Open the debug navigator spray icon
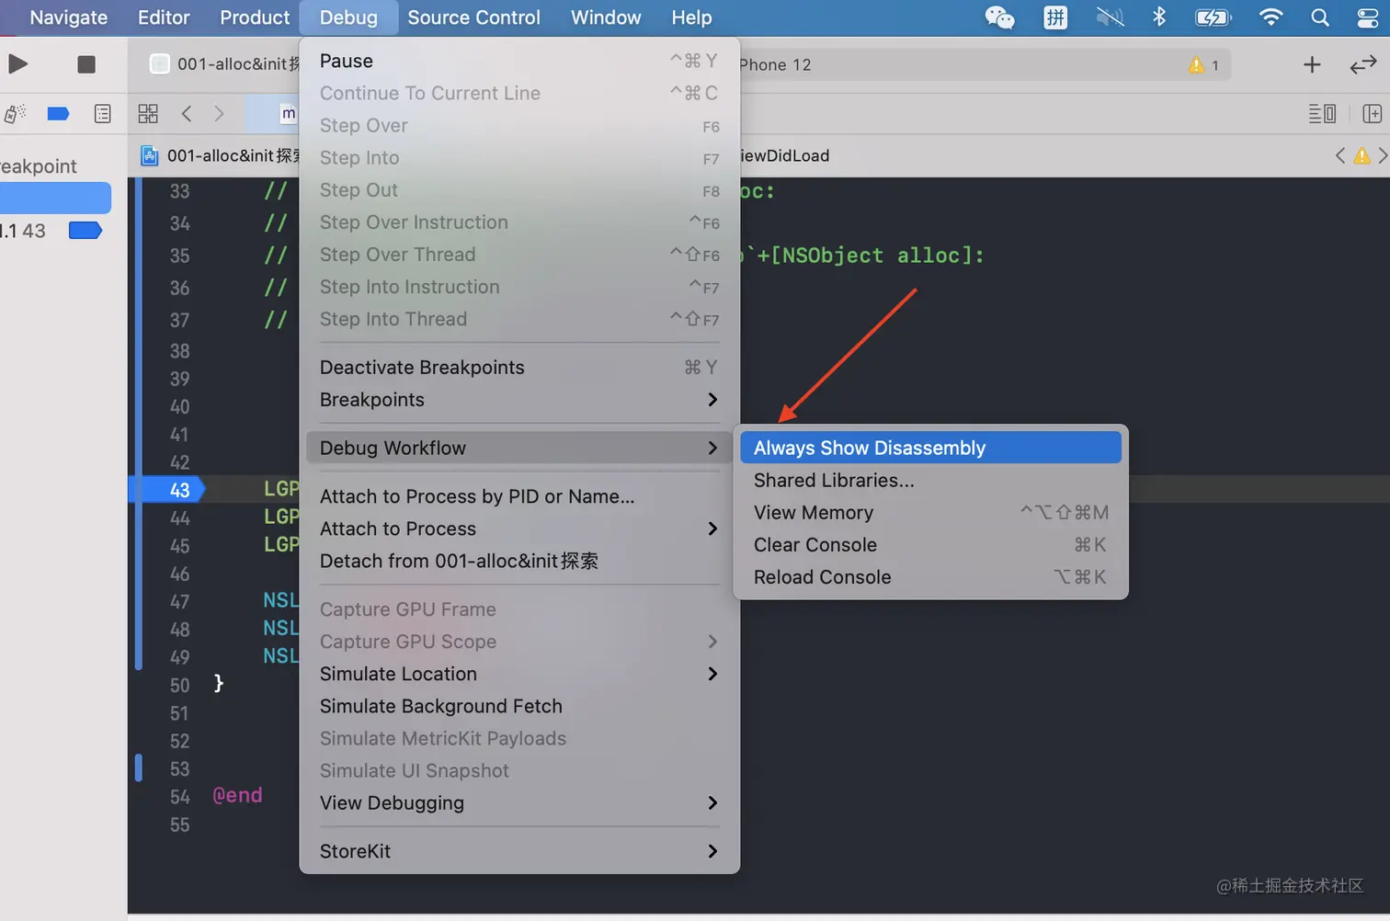Viewport: 1390px width, 921px height. (15, 114)
